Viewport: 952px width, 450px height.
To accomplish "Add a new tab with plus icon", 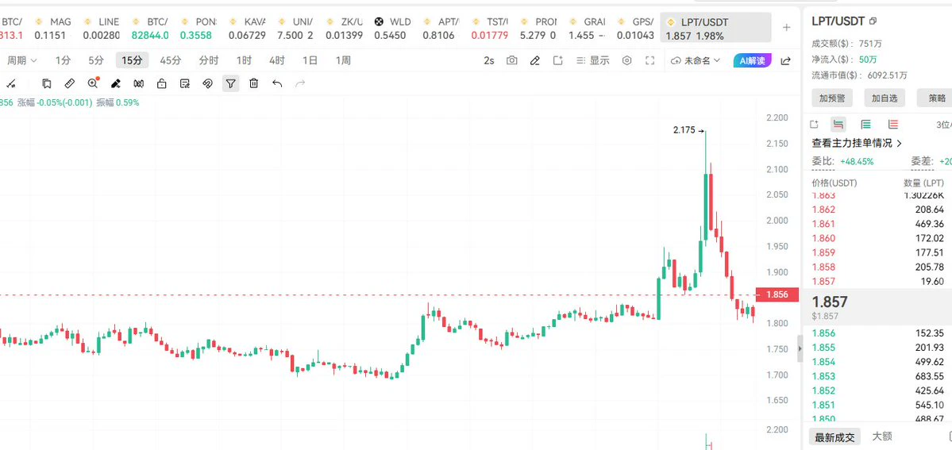I will (787, 27).
